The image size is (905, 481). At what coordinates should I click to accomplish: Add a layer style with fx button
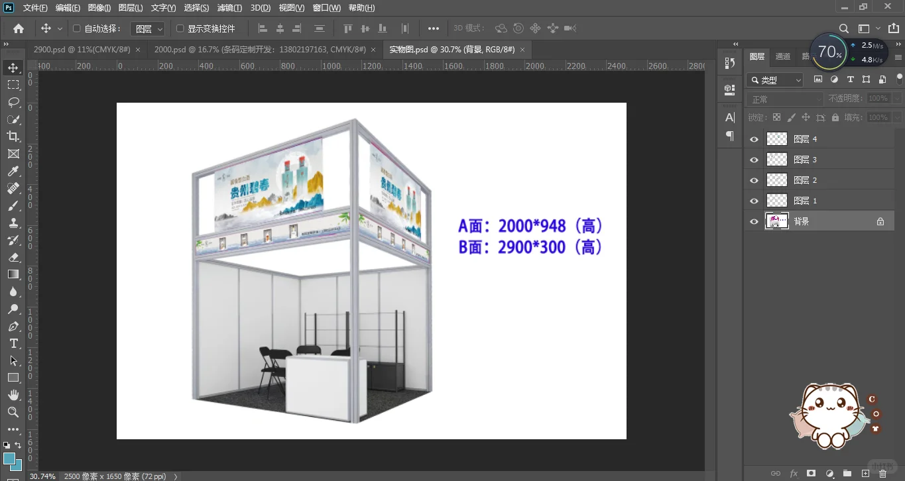(x=794, y=473)
